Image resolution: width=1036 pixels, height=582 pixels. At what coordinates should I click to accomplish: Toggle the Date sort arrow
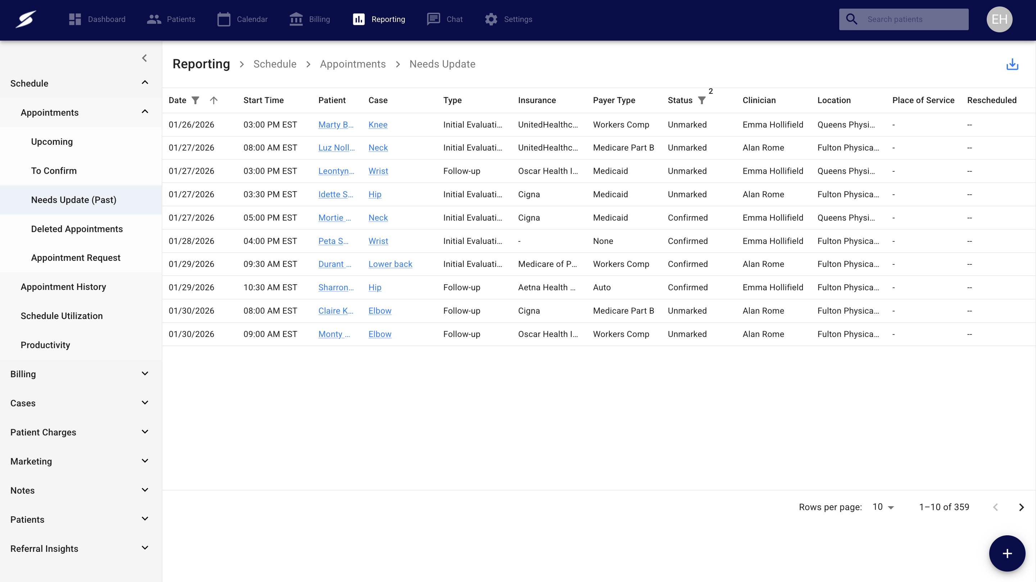pyautogui.click(x=214, y=101)
